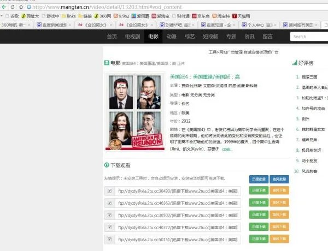The image size is (328, 251).
Task: Toggle the checkbox for the 30493 link
Action: pos(109,190)
